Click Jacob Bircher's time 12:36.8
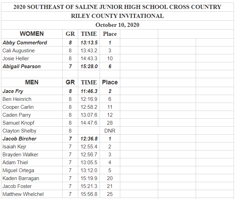The height and width of the screenshot is (199, 236). [89, 139]
